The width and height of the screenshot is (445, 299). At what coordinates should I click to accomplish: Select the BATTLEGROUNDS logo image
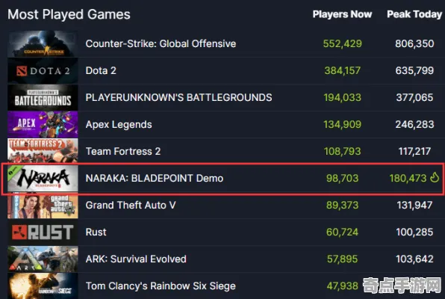coord(43,97)
